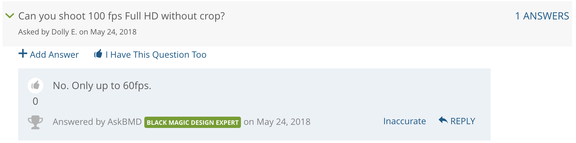The height and width of the screenshot is (143, 576).
Task: Click the BLACK MAGIC DESIGN EXPERT badge
Action: pyautogui.click(x=193, y=122)
